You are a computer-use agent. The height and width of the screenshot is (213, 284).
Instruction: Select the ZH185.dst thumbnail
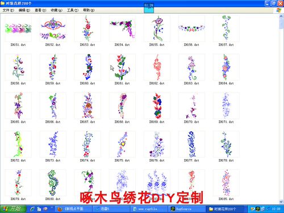click(x=226, y=183)
